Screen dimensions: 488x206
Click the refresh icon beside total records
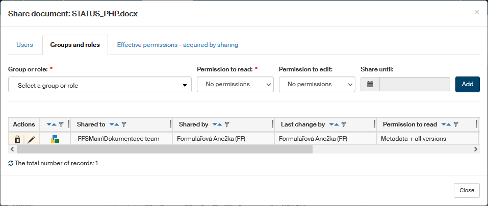point(11,164)
